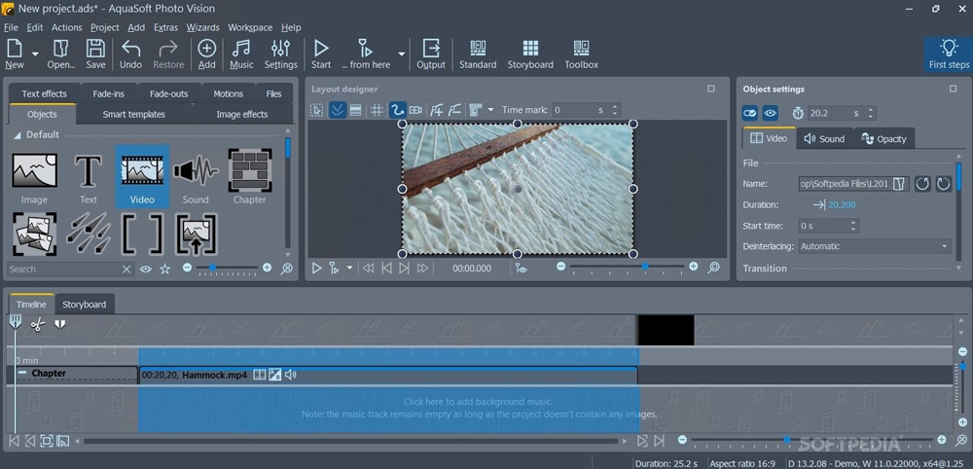Open the Wizards menu
Screen dimensions: 973x469
(x=203, y=27)
